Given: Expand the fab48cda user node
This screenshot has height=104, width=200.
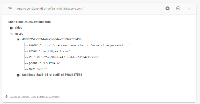Looking at the screenshot, I should pyautogui.click(x=18, y=75).
